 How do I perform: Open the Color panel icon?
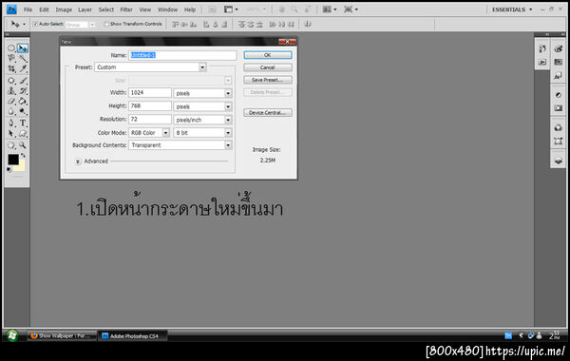click(x=559, y=48)
